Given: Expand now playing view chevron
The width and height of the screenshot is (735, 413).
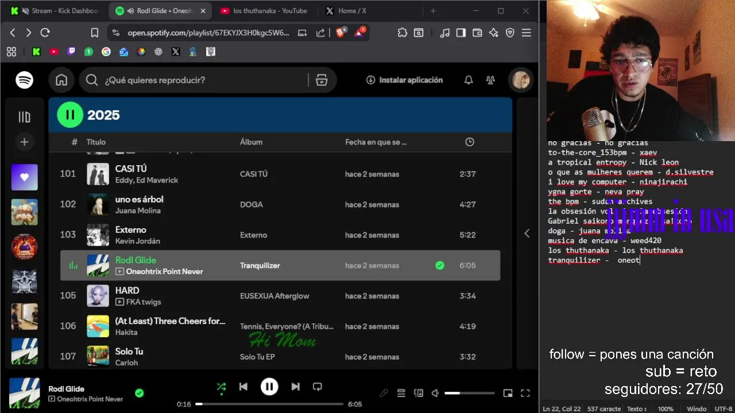Looking at the screenshot, I should click(x=527, y=233).
